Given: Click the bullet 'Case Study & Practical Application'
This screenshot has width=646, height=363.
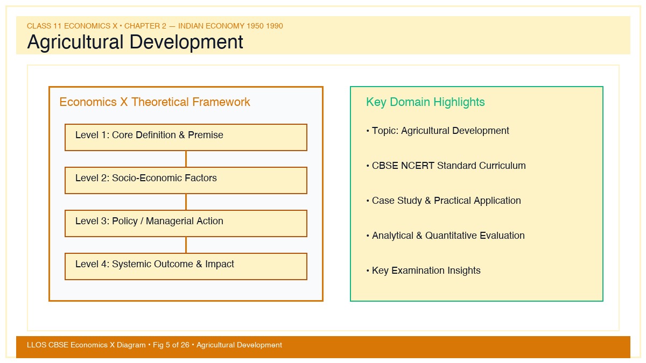Looking at the screenshot, I should coord(444,201).
